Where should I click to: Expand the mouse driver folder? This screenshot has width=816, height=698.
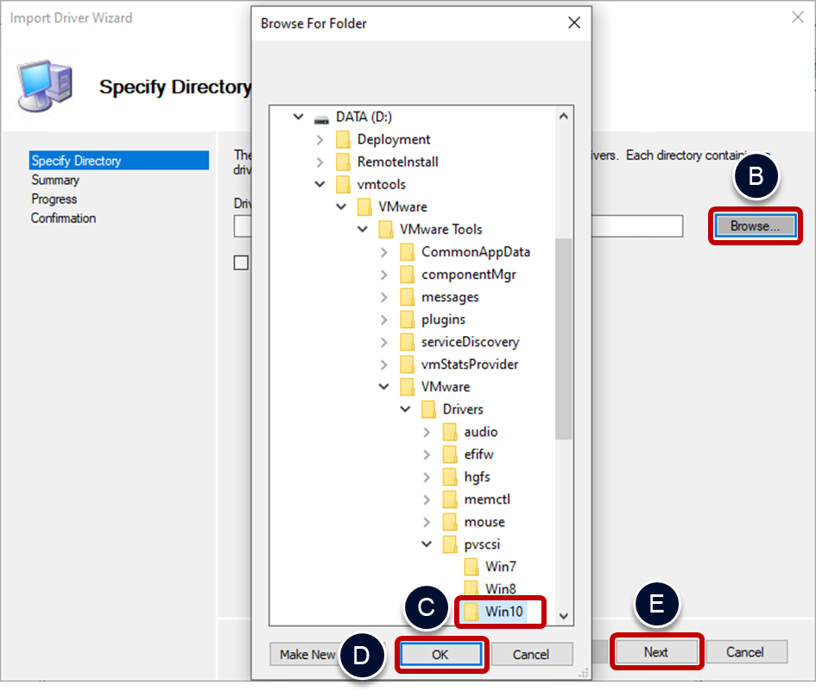click(x=427, y=522)
